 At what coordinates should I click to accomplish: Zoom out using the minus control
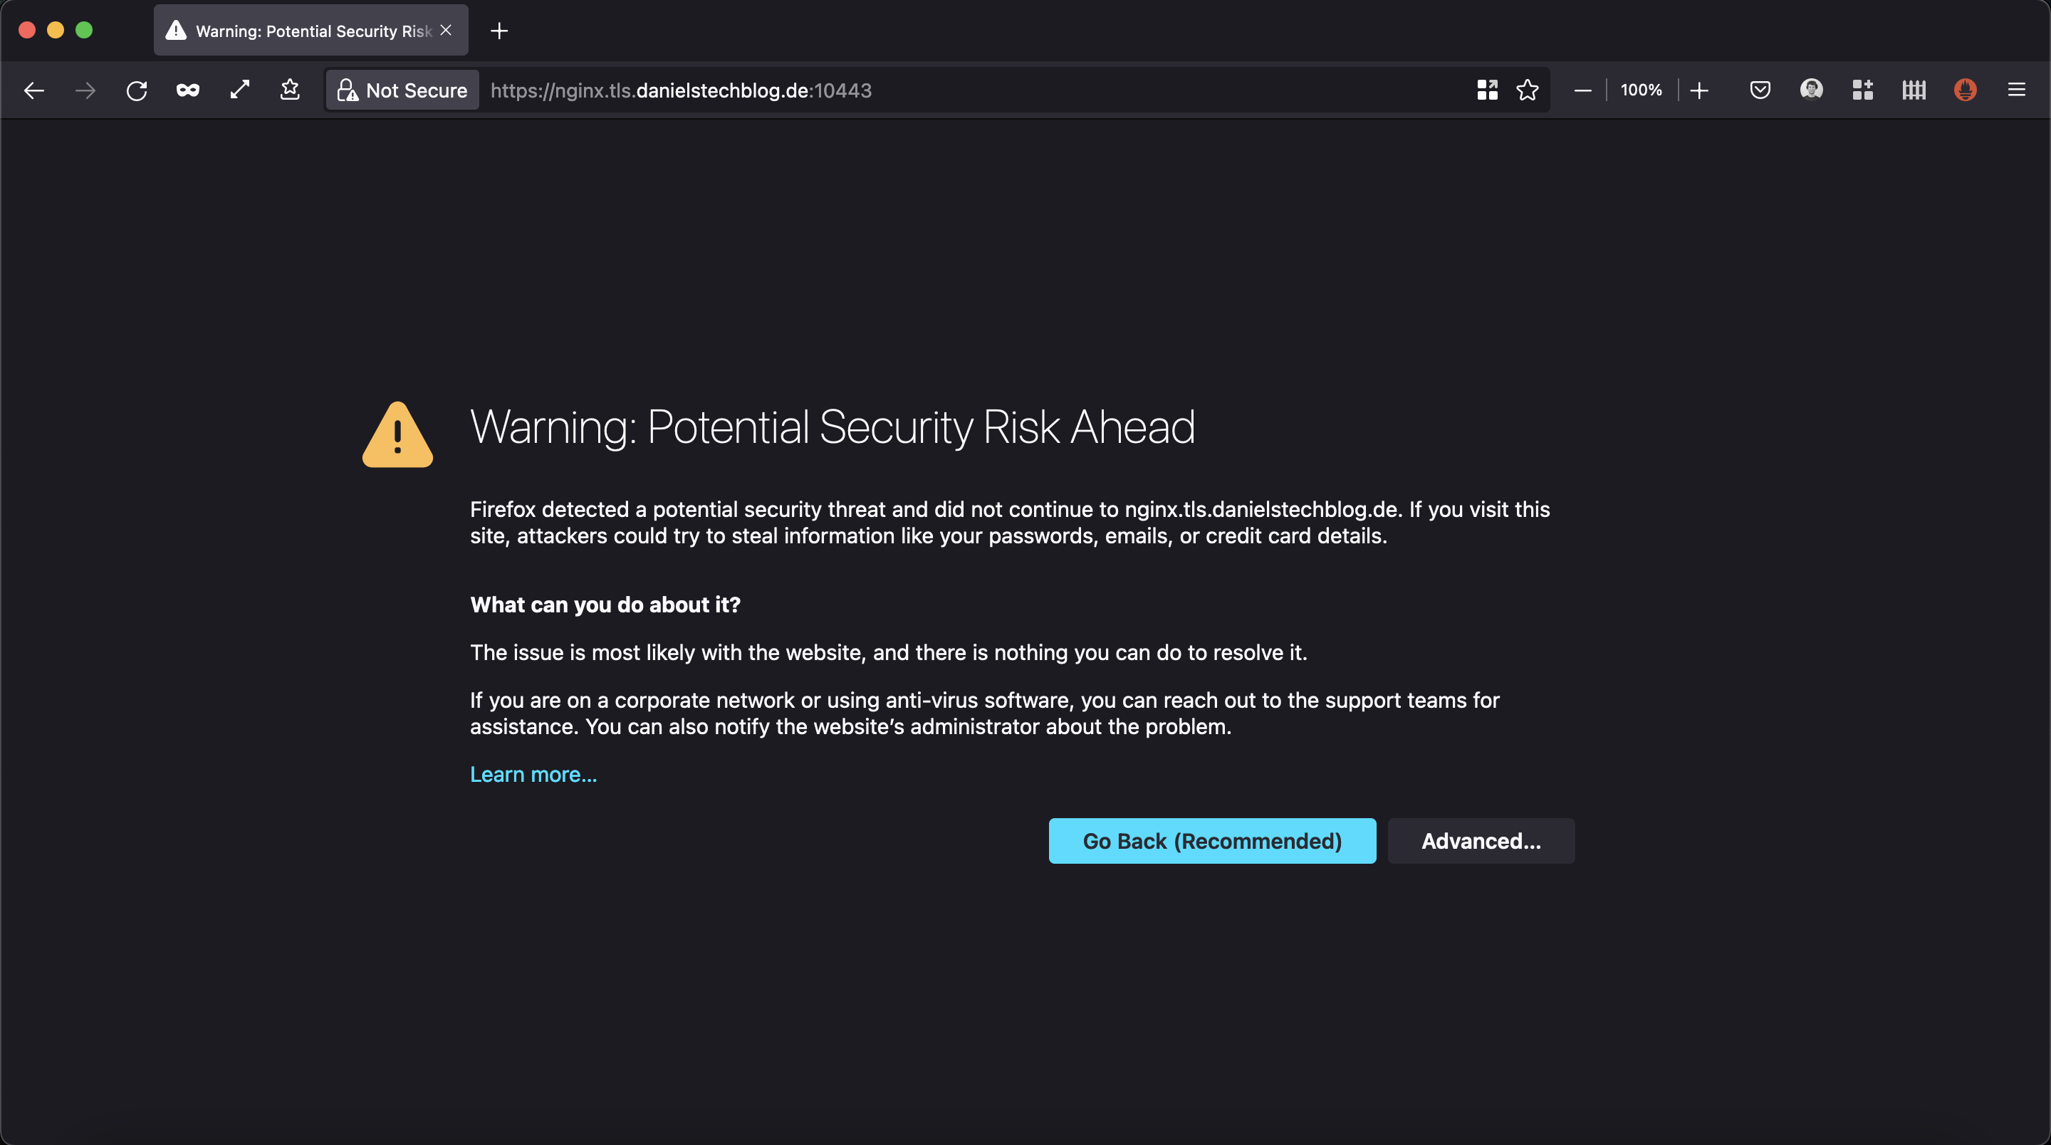1583,90
